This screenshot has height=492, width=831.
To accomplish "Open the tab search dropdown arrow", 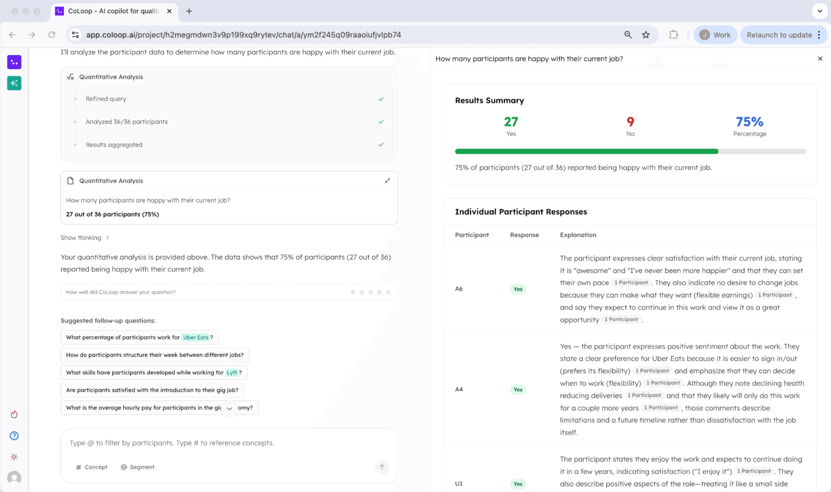I will pos(820,11).
